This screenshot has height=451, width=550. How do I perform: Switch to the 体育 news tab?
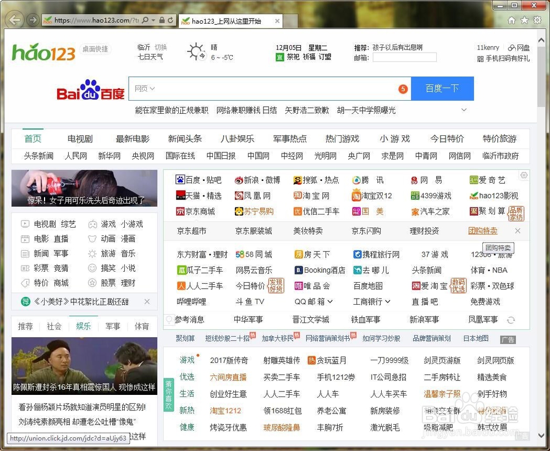(142, 326)
